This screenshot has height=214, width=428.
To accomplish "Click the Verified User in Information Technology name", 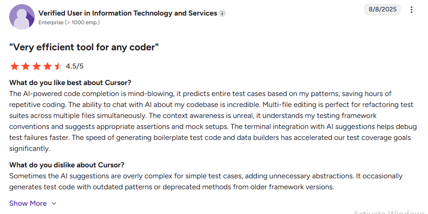I will (x=128, y=13).
